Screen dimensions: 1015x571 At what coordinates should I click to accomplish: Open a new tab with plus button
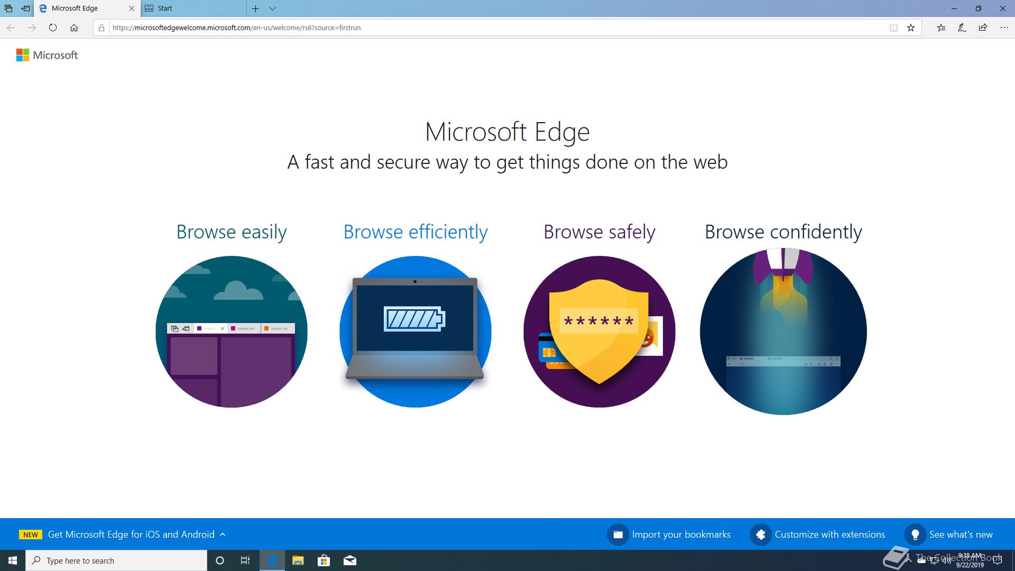tap(255, 8)
